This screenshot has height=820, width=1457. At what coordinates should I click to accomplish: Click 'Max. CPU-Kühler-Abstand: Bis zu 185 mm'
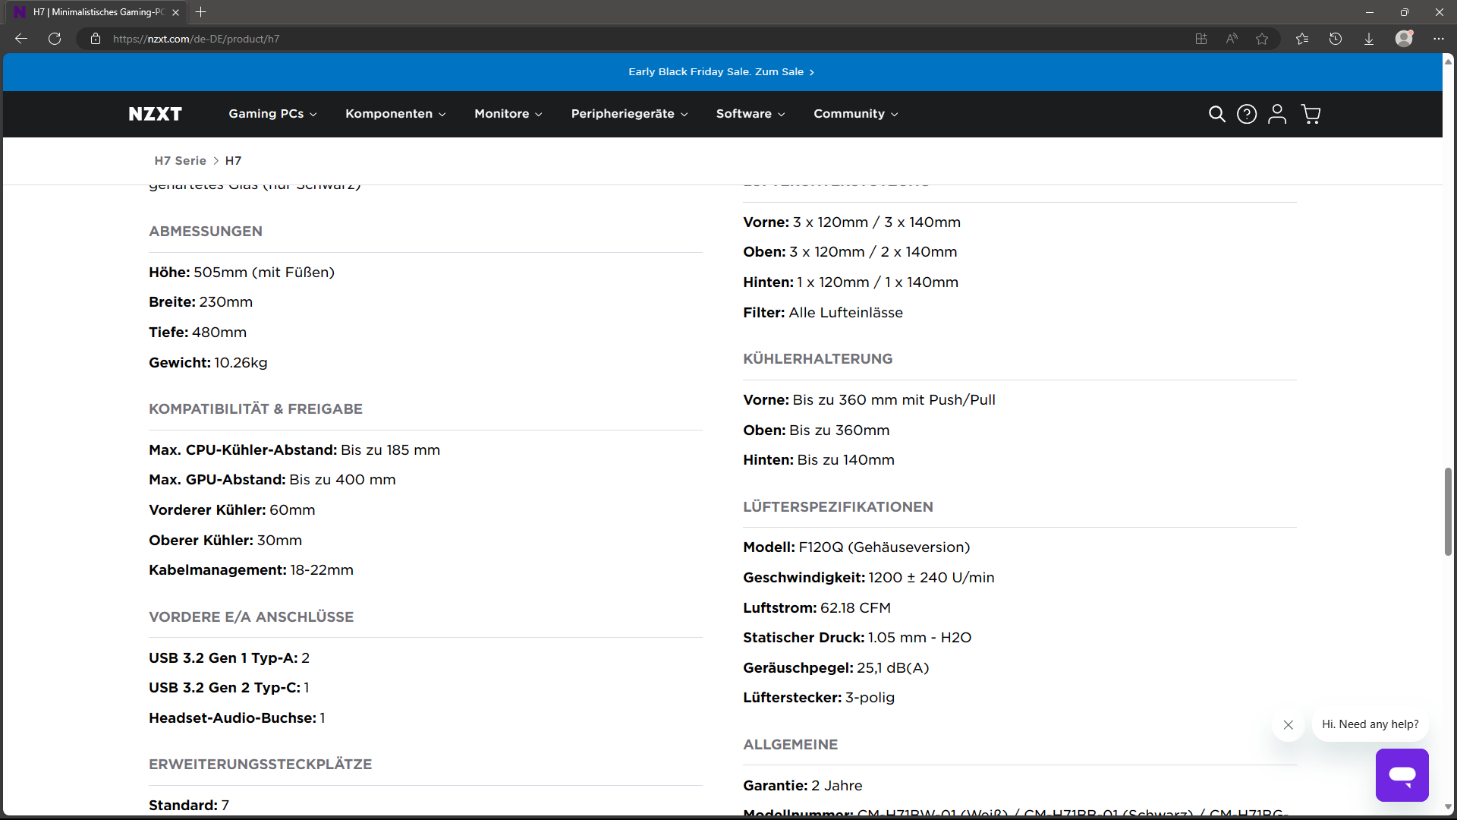[x=294, y=450]
